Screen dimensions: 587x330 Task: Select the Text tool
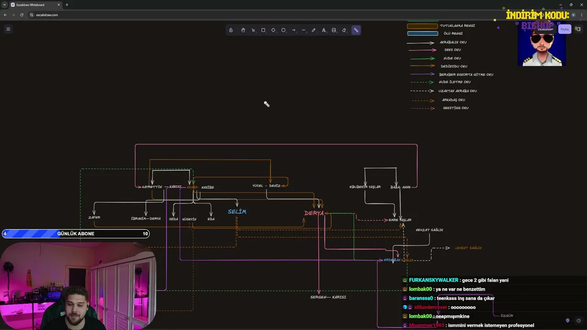pos(324,30)
